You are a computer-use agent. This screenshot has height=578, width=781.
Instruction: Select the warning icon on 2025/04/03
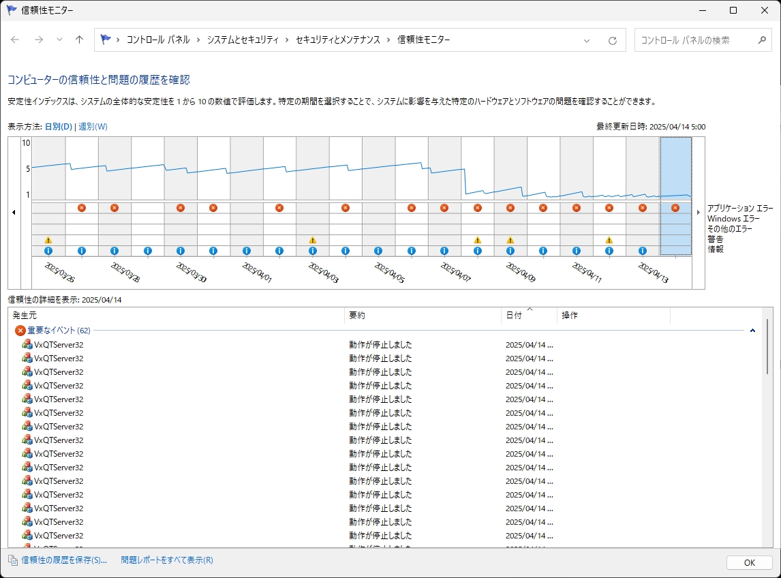312,240
